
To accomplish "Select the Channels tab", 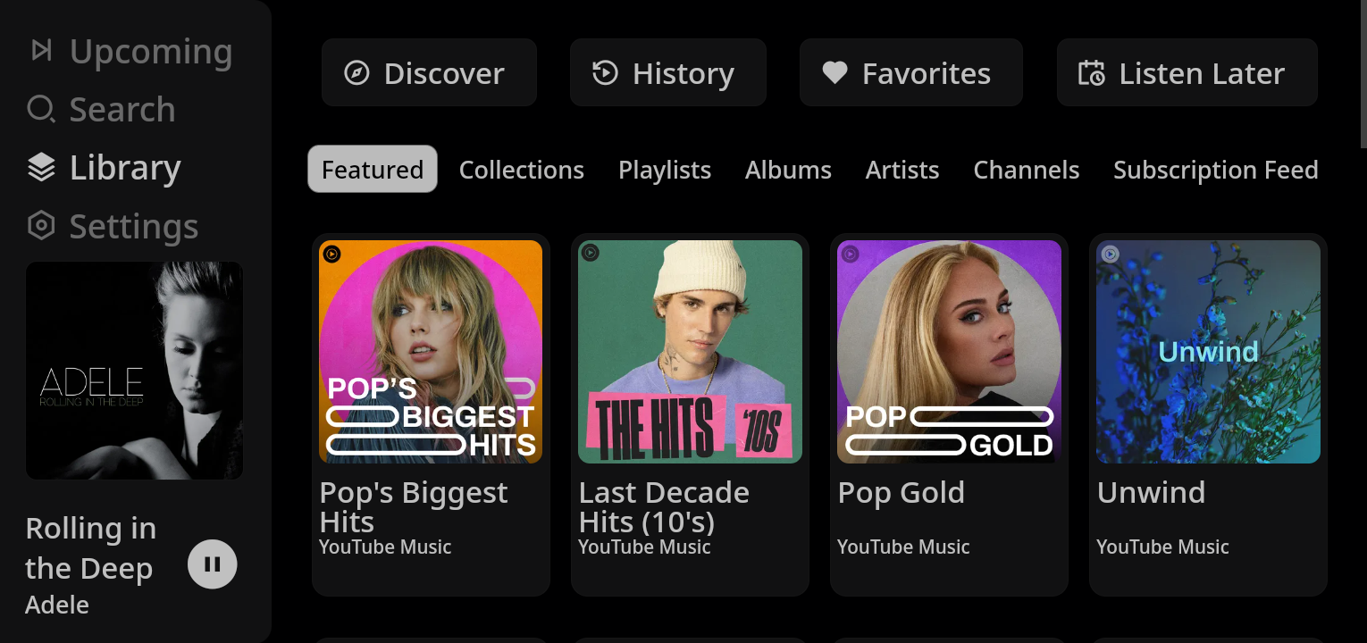I will click(1026, 170).
